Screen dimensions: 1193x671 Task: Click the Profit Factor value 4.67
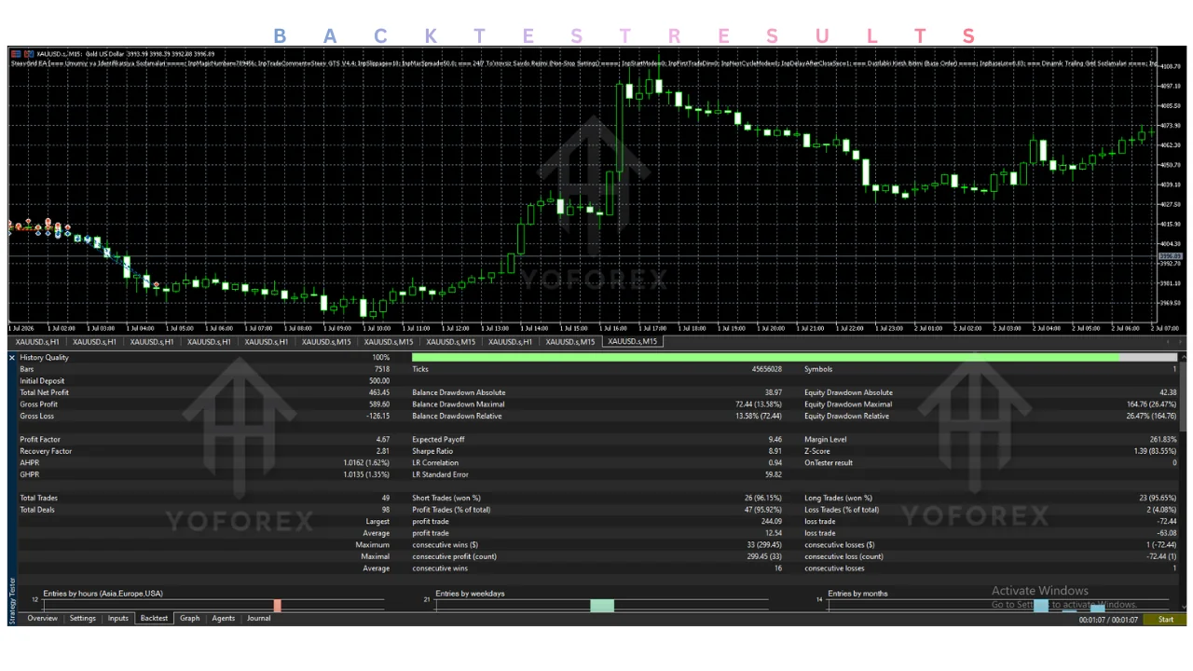click(x=382, y=439)
